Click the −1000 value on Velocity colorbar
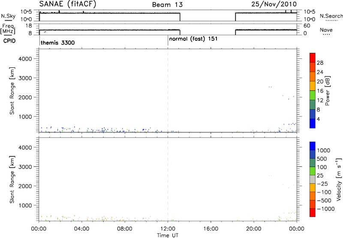Screen dimensions: 343x238 click(326, 209)
